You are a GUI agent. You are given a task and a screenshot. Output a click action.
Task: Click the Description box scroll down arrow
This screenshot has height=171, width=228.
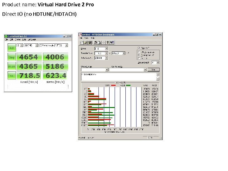tap(158, 79)
